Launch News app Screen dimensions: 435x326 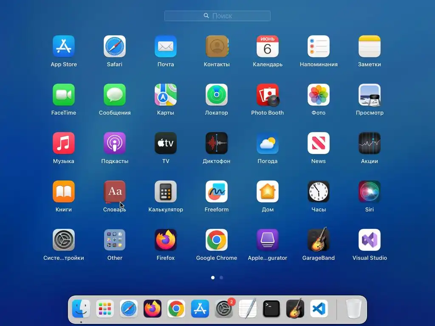click(x=319, y=143)
